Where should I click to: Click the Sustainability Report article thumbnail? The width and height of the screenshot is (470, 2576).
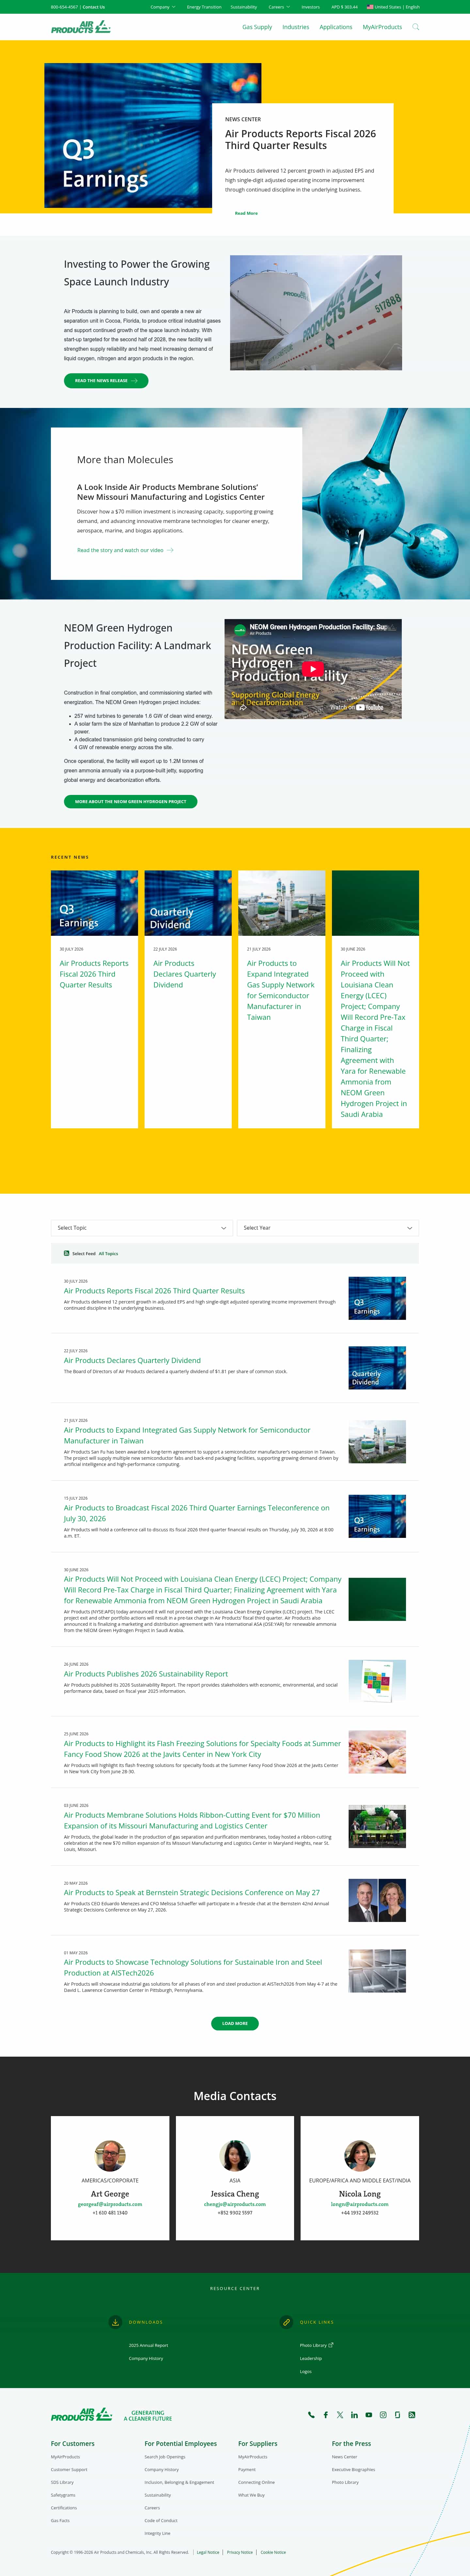(x=377, y=1681)
